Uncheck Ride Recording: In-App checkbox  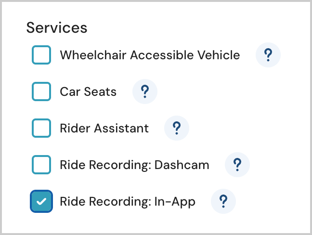41,201
